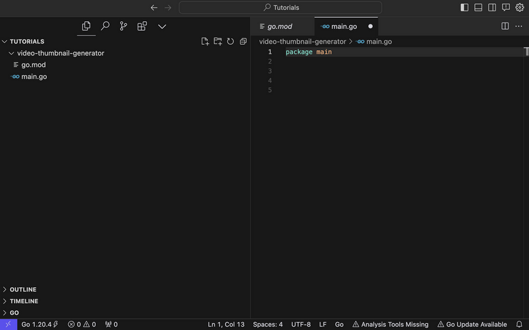Toggle the primary side bar layout
This screenshot has height=330, width=529.
[464, 8]
